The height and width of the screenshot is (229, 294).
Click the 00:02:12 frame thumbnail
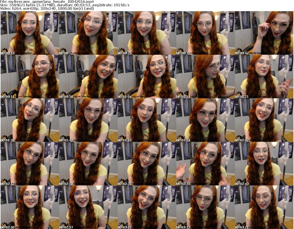[29, 164]
